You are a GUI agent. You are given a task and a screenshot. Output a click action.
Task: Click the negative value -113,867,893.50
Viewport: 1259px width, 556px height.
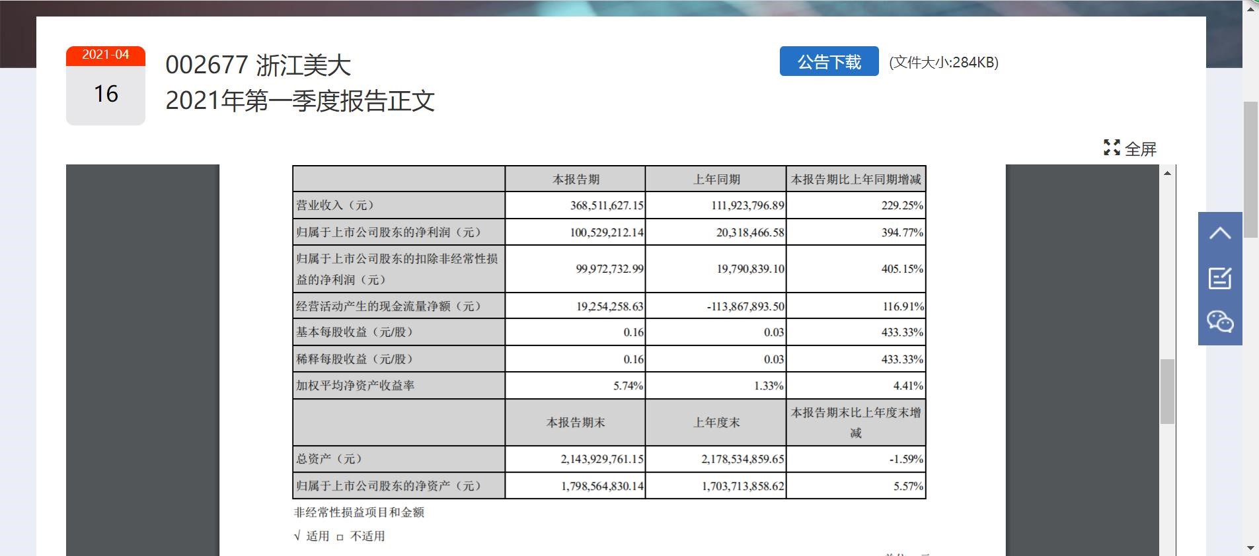[745, 306]
